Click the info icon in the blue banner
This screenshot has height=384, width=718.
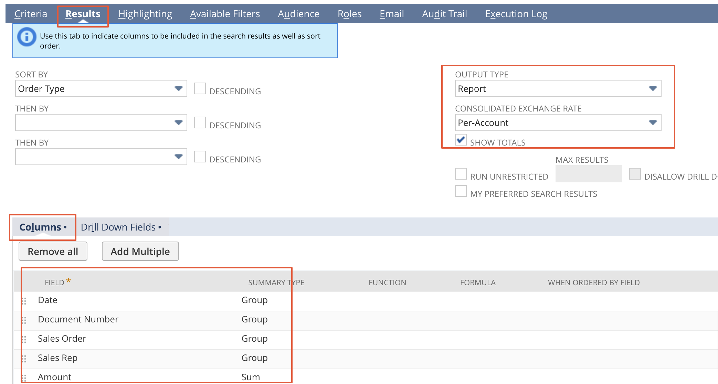27,37
